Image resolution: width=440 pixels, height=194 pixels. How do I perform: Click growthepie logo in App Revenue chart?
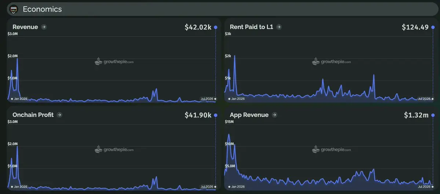click(x=331, y=149)
